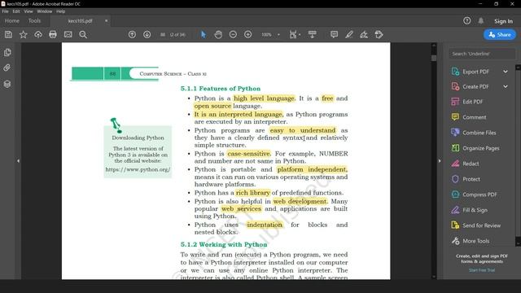
Task: Click the '5.1.2 Working with Python' heading
Action: [224, 244]
